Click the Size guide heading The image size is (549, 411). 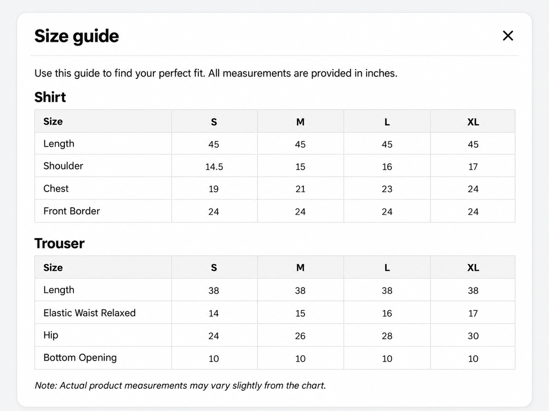pyautogui.click(x=77, y=36)
